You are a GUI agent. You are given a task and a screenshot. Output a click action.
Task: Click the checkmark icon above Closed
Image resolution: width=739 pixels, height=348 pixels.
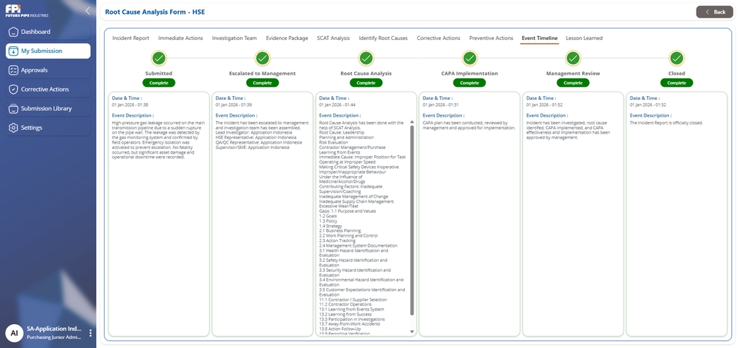(676, 58)
